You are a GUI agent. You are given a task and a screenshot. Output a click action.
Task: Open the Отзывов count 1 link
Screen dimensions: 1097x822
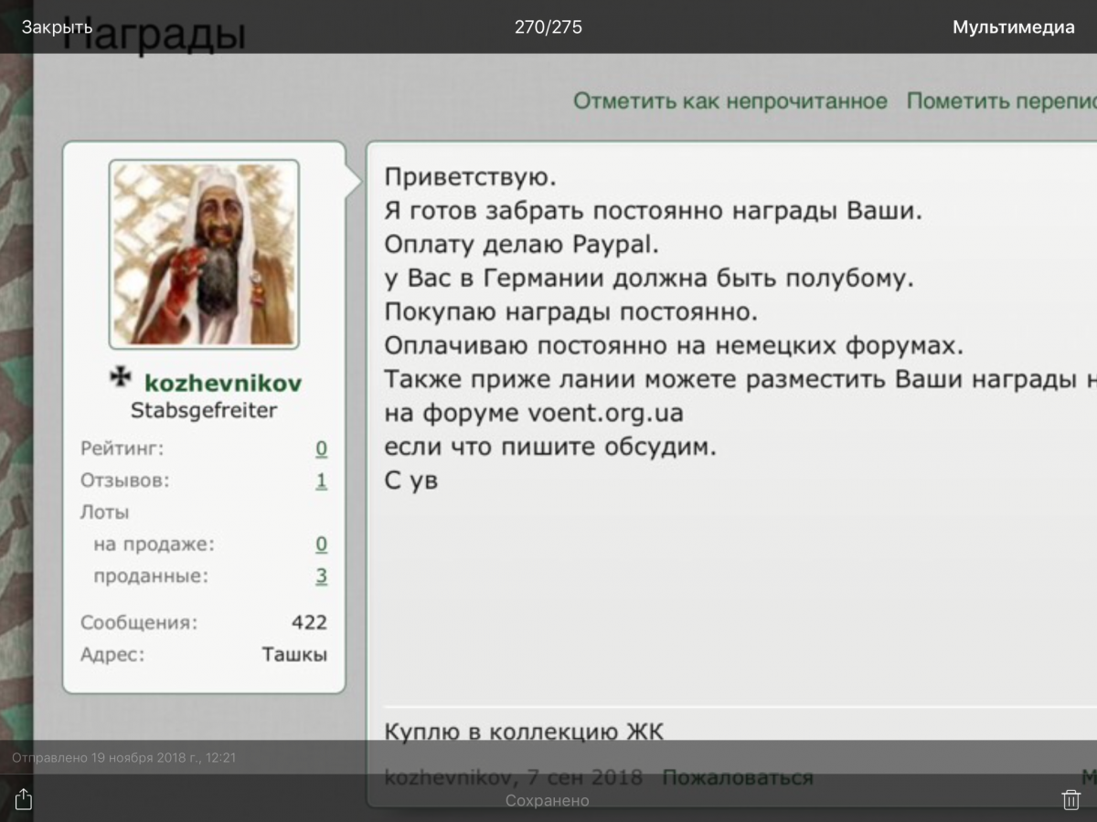[322, 480]
